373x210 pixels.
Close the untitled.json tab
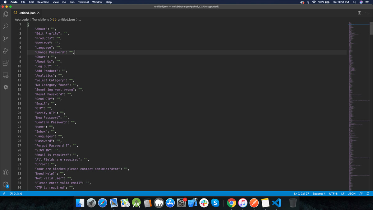click(x=39, y=13)
